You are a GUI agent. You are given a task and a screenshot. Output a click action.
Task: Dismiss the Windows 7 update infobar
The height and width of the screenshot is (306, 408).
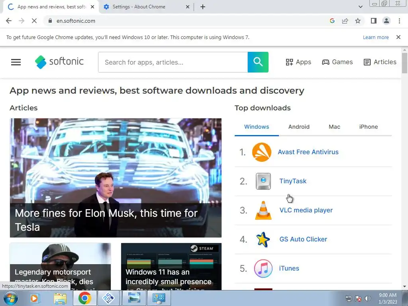coord(398,37)
